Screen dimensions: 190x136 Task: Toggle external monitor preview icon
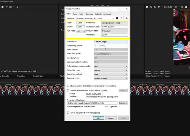[x=151, y=7]
